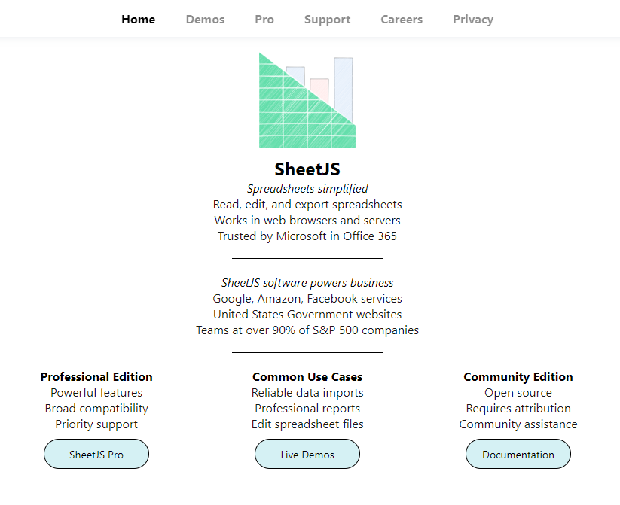Go to the Demos page
The width and height of the screenshot is (620, 505).
click(205, 20)
